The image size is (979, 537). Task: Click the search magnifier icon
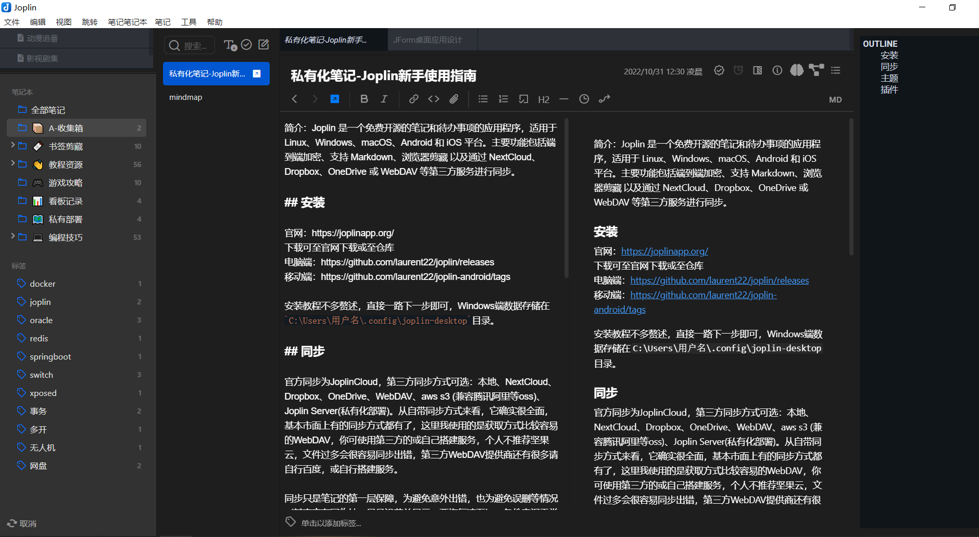click(174, 46)
